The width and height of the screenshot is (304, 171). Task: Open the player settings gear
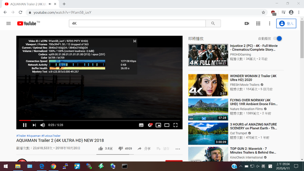click(x=150, y=125)
